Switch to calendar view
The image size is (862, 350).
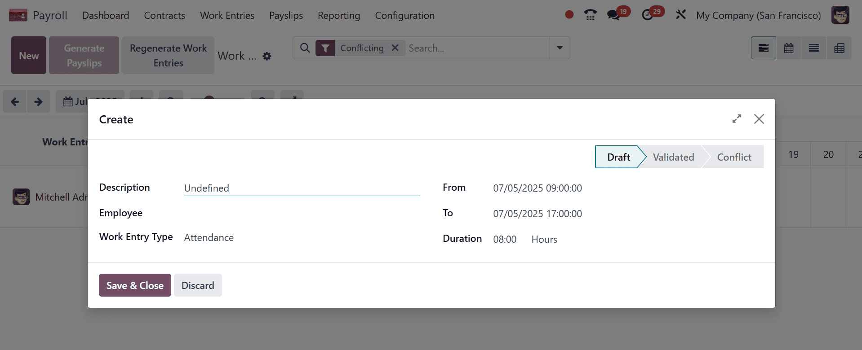[x=789, y=48]
